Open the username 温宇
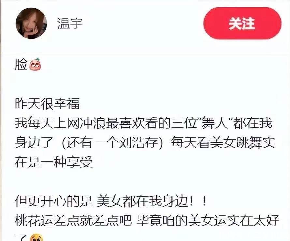 tap(70, 23)
